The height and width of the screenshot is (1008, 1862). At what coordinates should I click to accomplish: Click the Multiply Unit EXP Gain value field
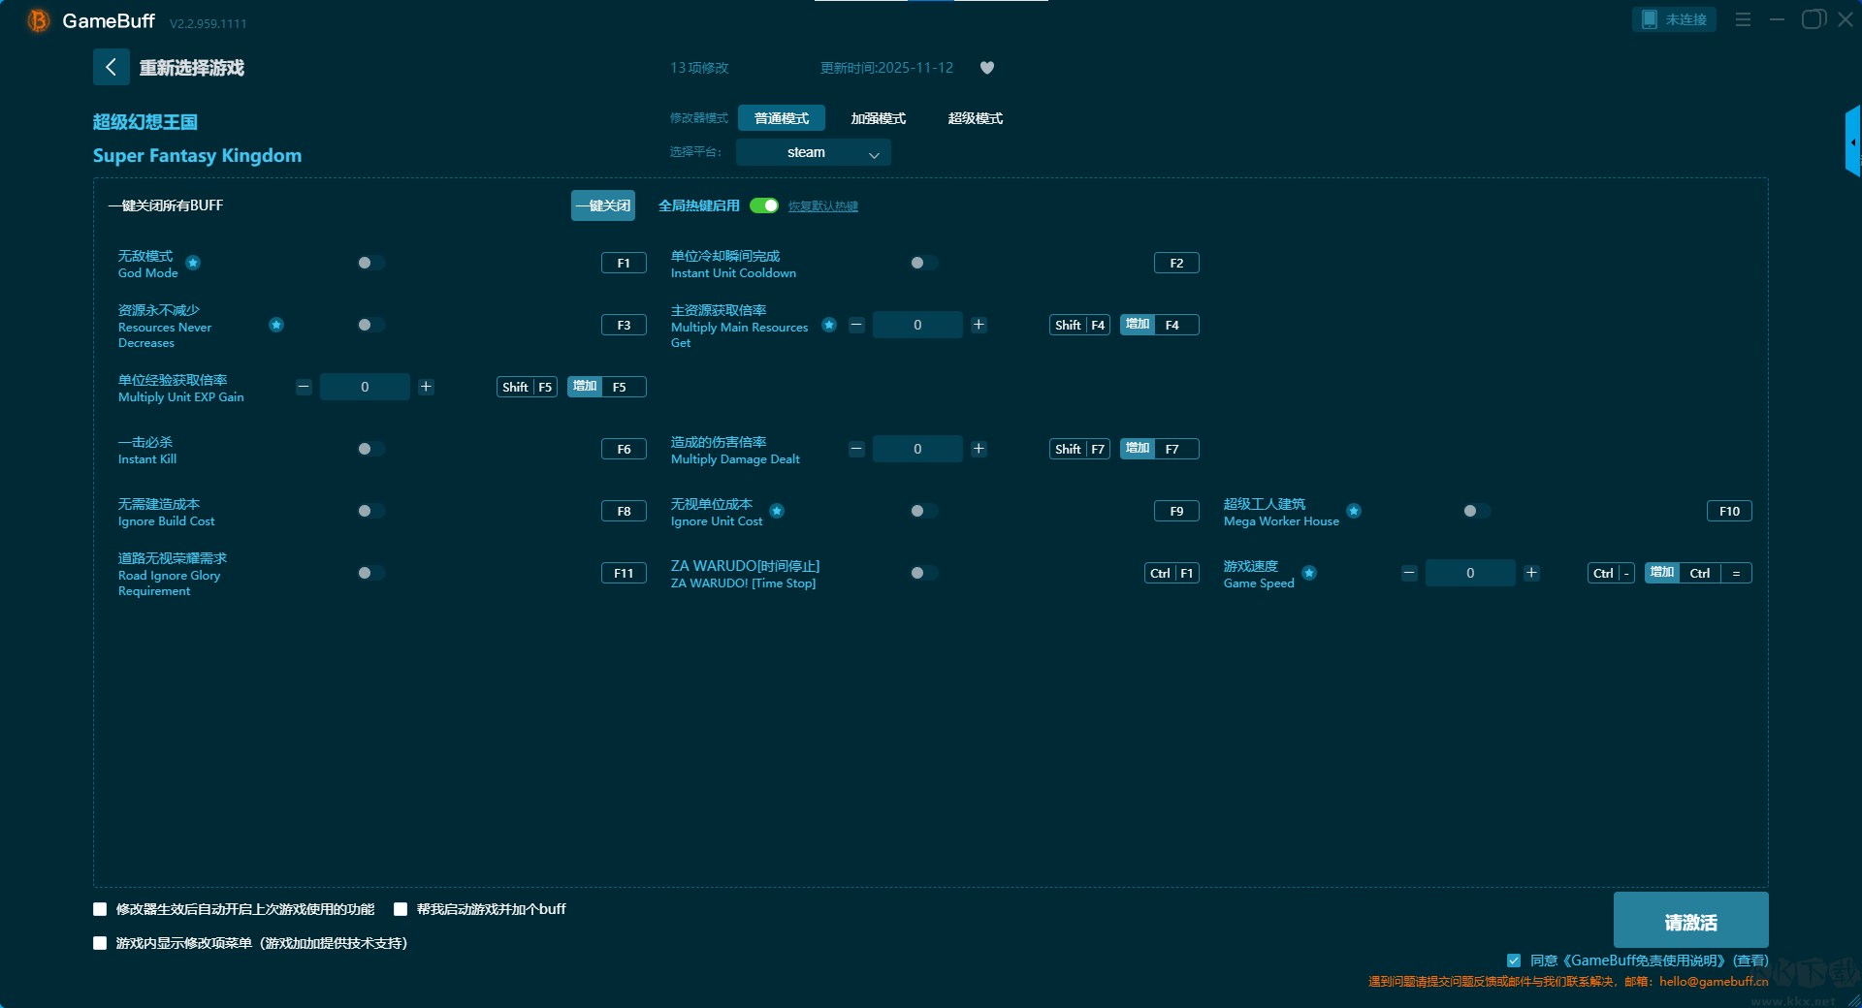point(365,387)
